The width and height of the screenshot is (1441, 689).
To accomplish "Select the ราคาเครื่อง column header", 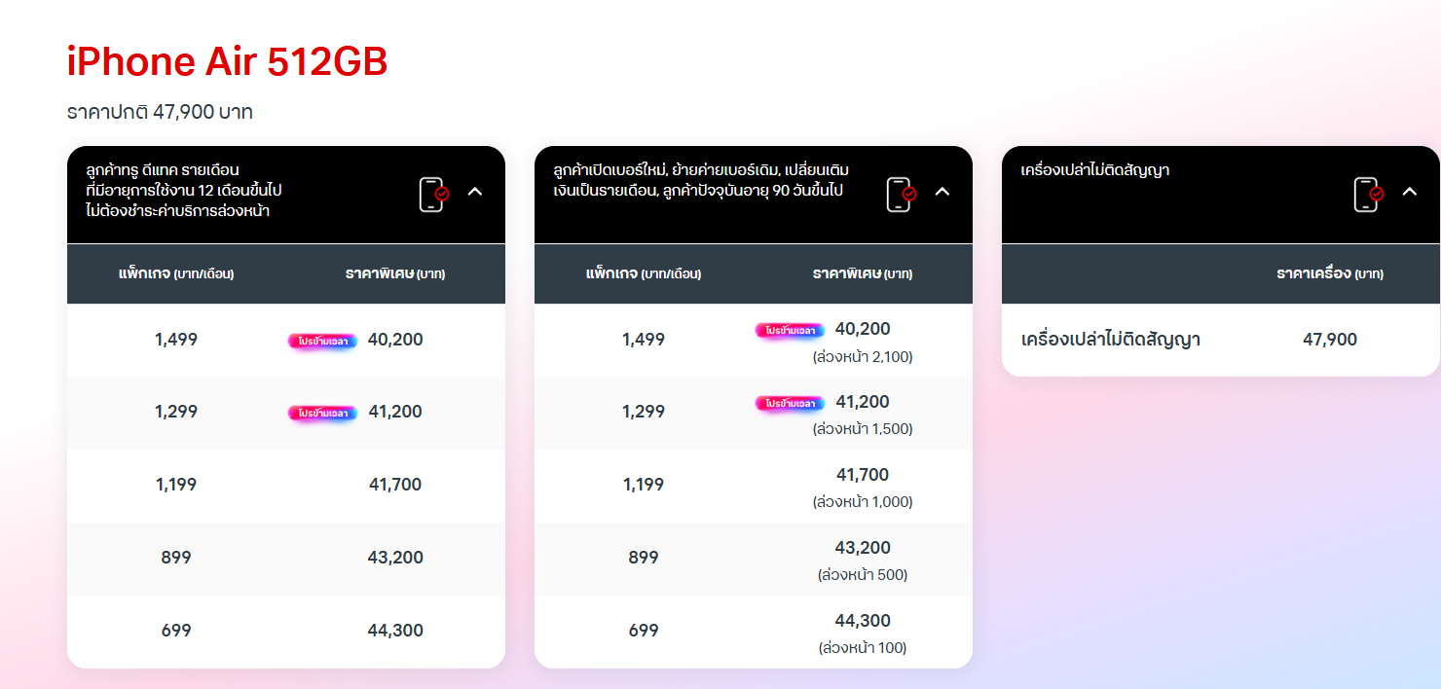I will coord(1329,273).
